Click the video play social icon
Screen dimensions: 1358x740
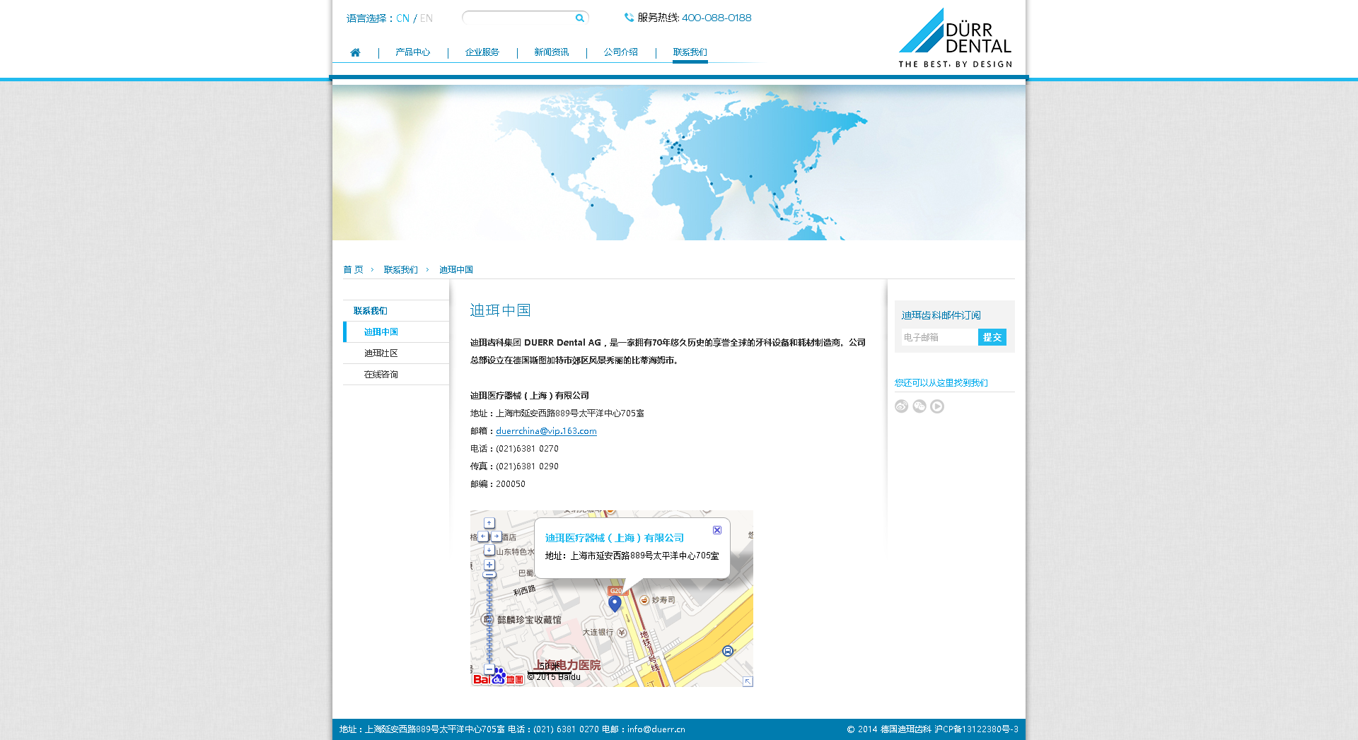[x=937, y=406]
